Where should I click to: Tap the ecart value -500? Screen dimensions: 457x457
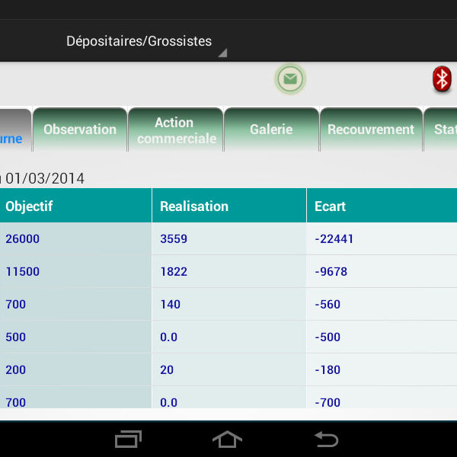point(328,337)
